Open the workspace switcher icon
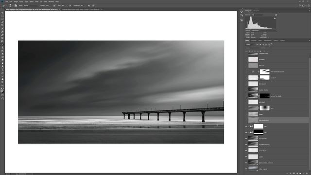 (x=303, y=5)
